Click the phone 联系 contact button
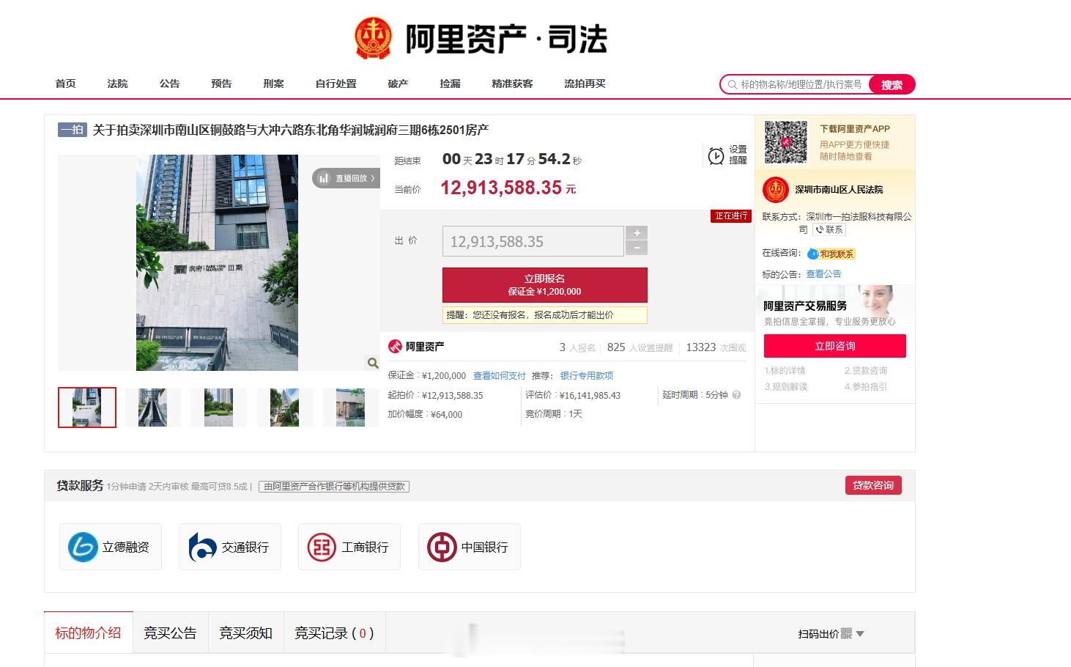This screenshot has width=1071, height=667. [829, 230]
